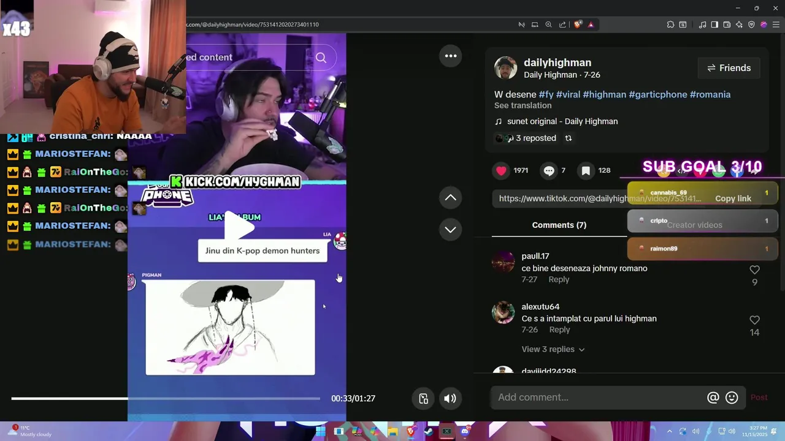Viewport: 785px width, 441px height.
Task: Mute the video with the speaker icon
Action: tap(450, 398)
